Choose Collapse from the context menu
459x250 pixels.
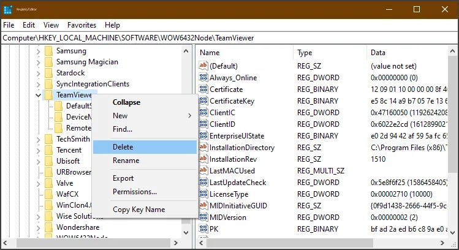coord(145,102)
